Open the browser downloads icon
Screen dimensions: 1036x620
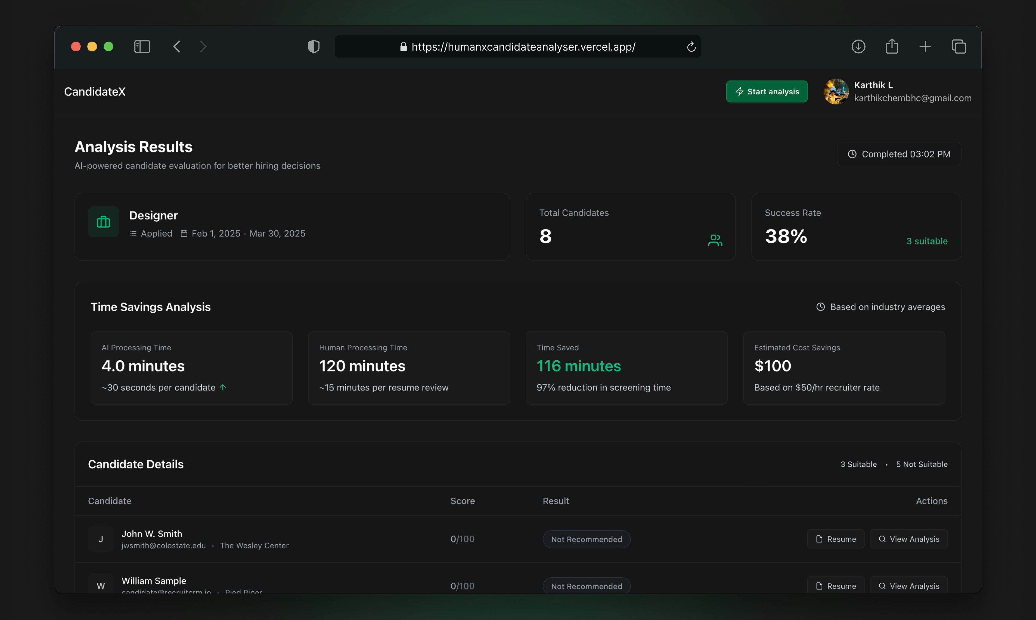(858, 46)
